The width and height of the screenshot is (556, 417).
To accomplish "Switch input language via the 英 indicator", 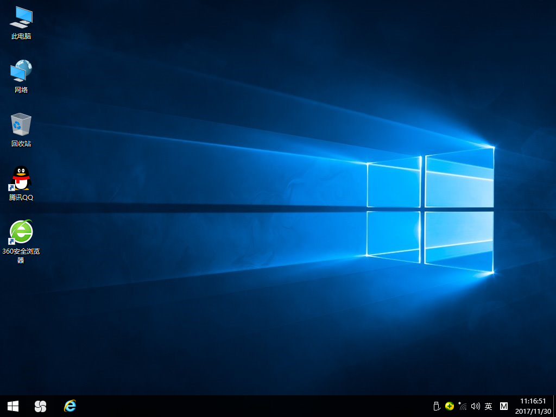I will (489, 406).
